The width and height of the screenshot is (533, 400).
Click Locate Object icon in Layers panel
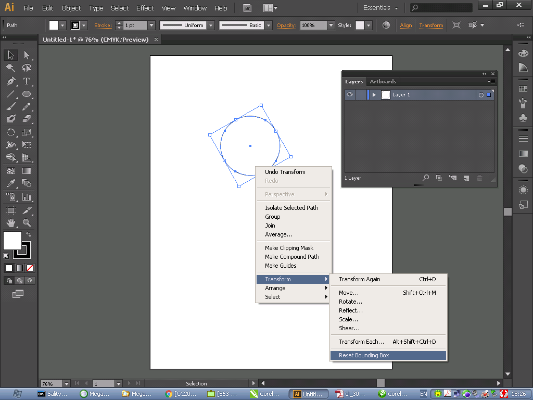(x=426, y=178)
